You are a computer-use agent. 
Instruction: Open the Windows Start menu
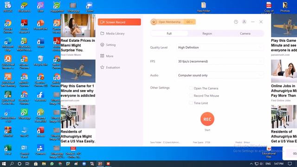[x=4, y=164]
